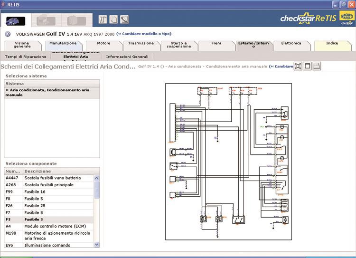Open Informazioni Generali submenu
The image size is (356, 258).
pos(127,57)
